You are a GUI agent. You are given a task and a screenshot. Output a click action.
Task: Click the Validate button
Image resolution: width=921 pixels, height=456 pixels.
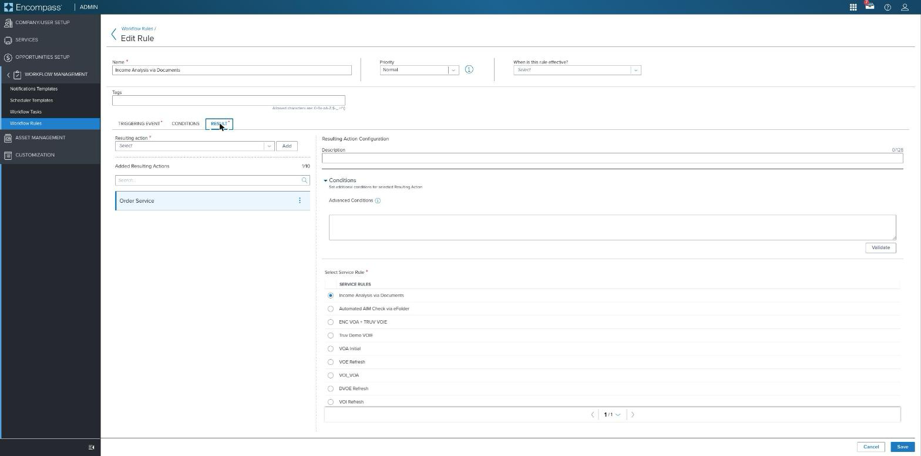pos(880,247)
